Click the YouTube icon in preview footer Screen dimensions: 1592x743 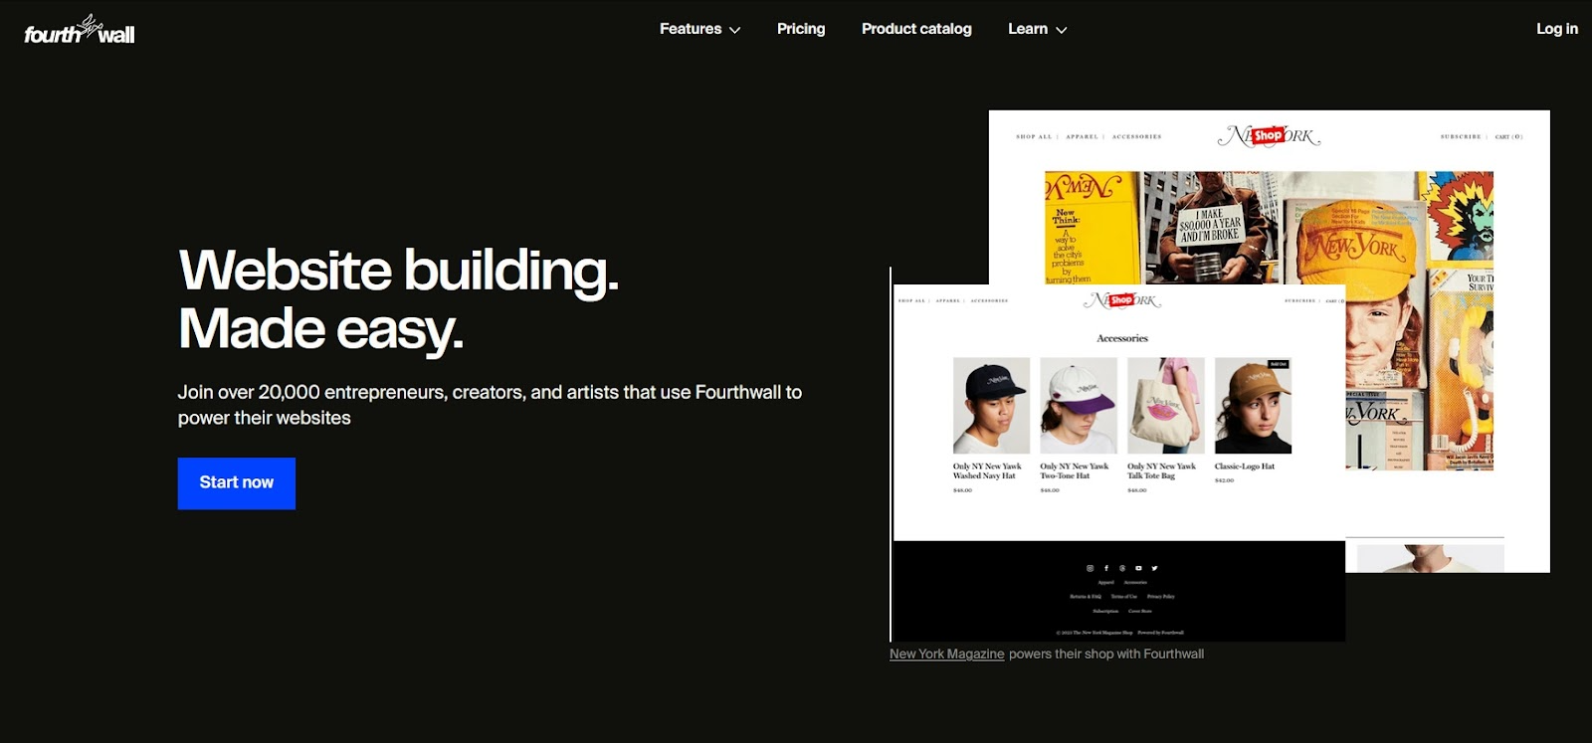(1138, 568)
